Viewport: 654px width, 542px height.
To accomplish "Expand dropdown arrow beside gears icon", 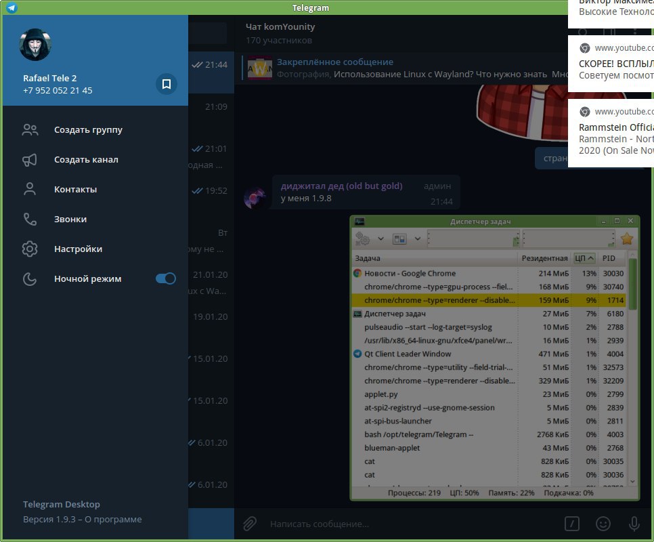I will [x=380, y=238].
